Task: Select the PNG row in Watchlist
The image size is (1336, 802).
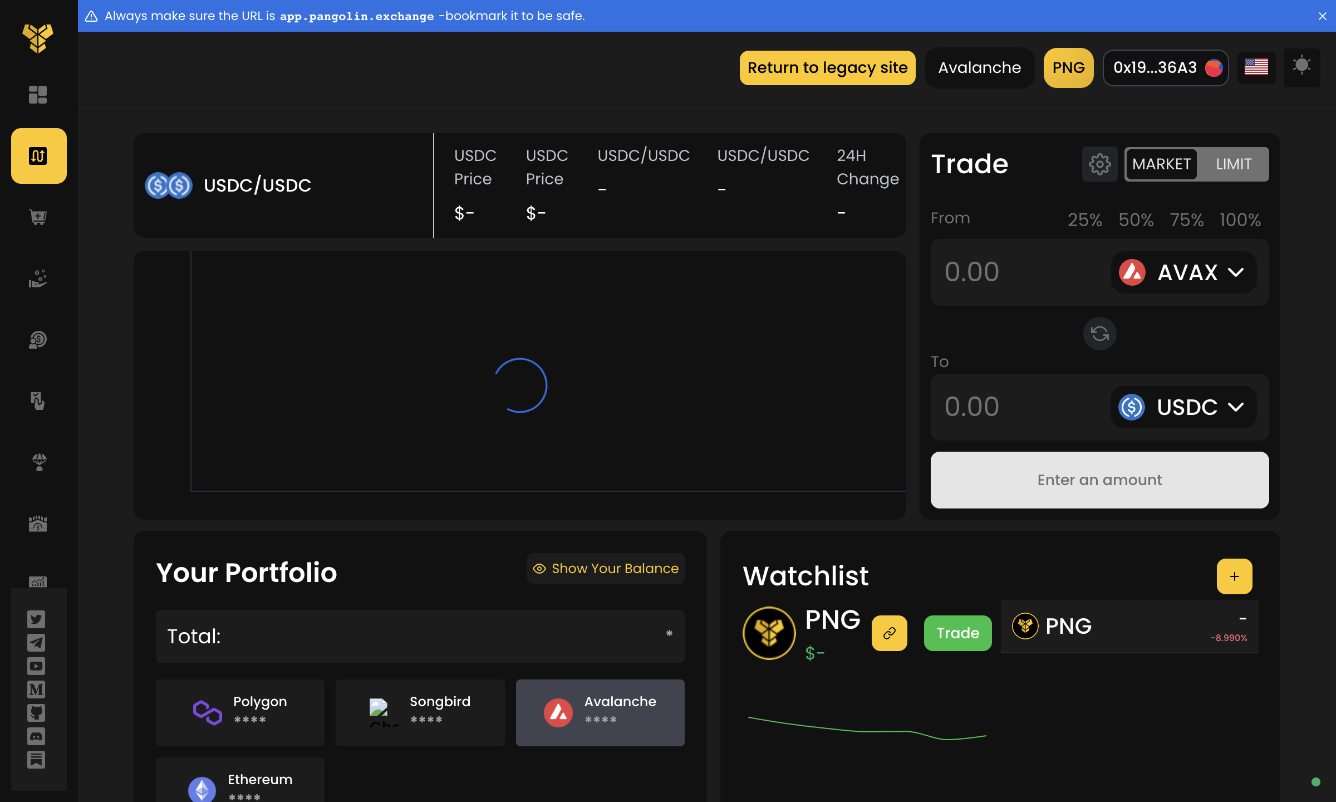Action: [1130, 627]
